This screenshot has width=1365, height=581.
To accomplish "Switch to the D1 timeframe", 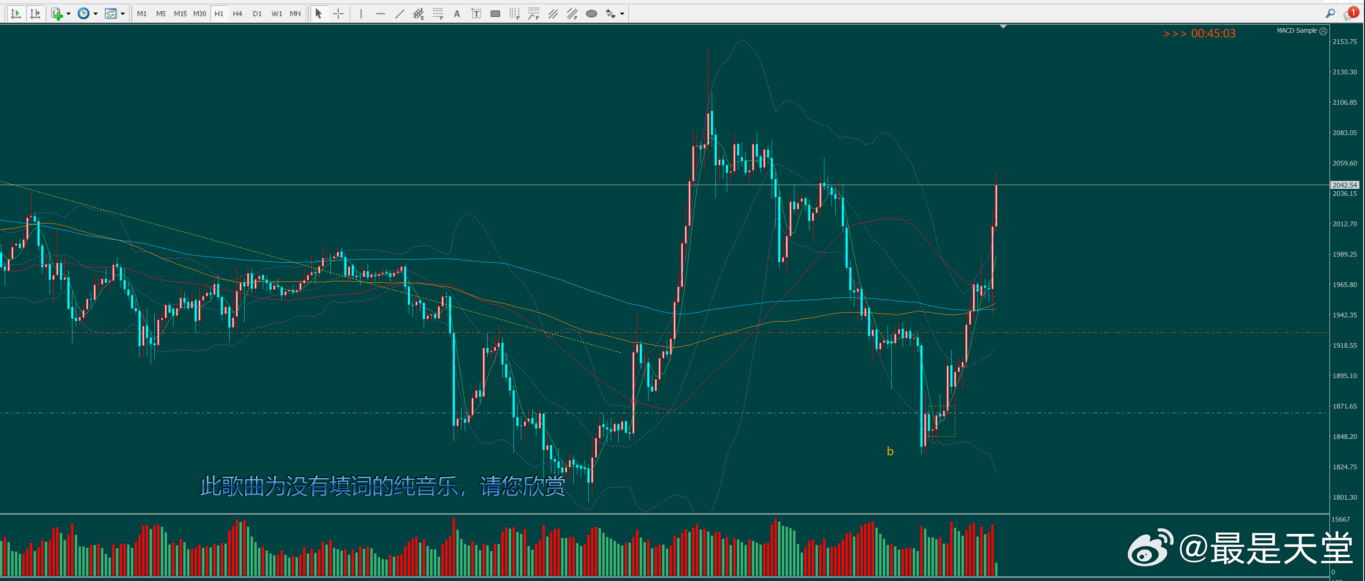I will [257, 14].
